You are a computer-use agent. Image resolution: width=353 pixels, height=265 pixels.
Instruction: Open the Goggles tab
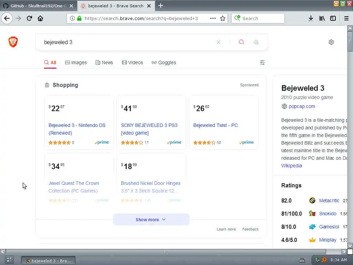click(164, 62)
